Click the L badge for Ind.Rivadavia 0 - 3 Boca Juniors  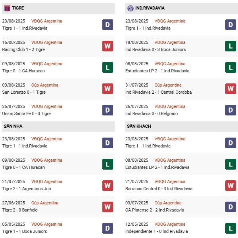pos(231,46)
